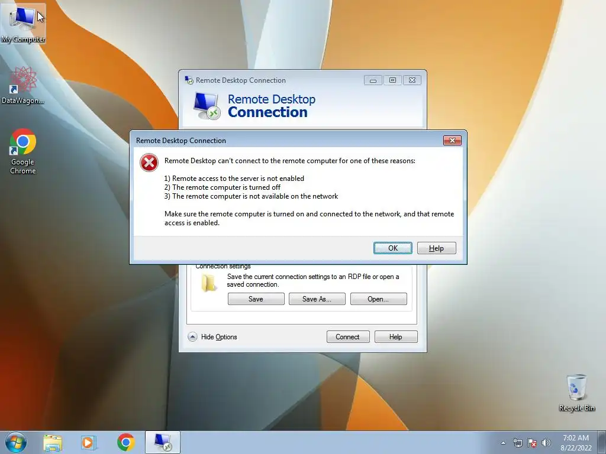Image resolution: width=606 pixels, height=454 pixels.
Task: Open the clock showing 7:02 AM
Action: pyautogui.click(x=576, y=442)
